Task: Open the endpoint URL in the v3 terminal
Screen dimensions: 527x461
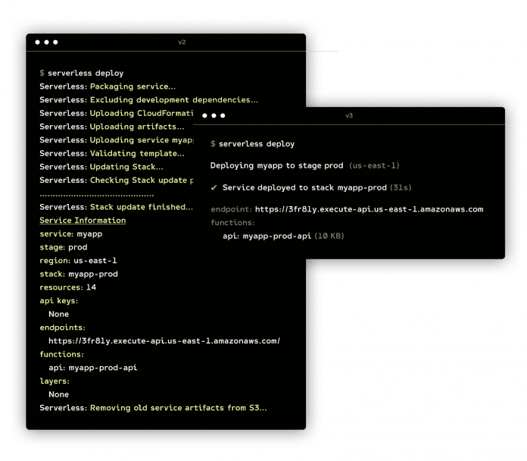Action: [369, 209]
